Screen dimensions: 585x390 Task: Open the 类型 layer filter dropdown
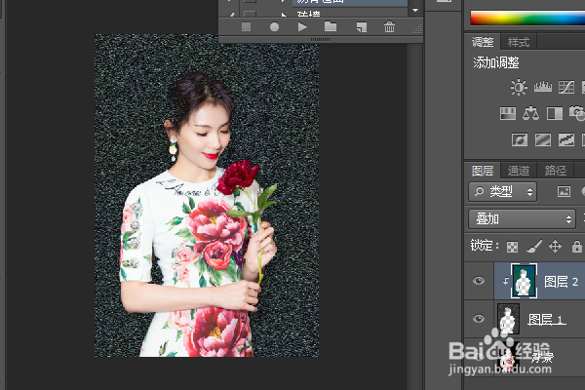click(x=502, y=192)
